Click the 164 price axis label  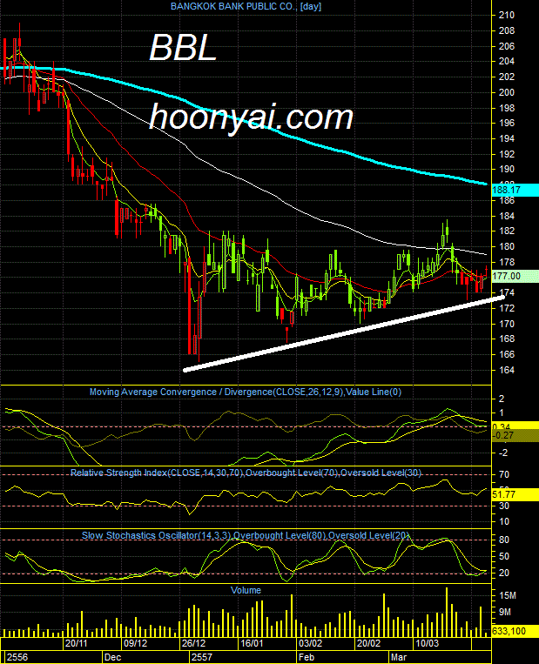point(507,371)
